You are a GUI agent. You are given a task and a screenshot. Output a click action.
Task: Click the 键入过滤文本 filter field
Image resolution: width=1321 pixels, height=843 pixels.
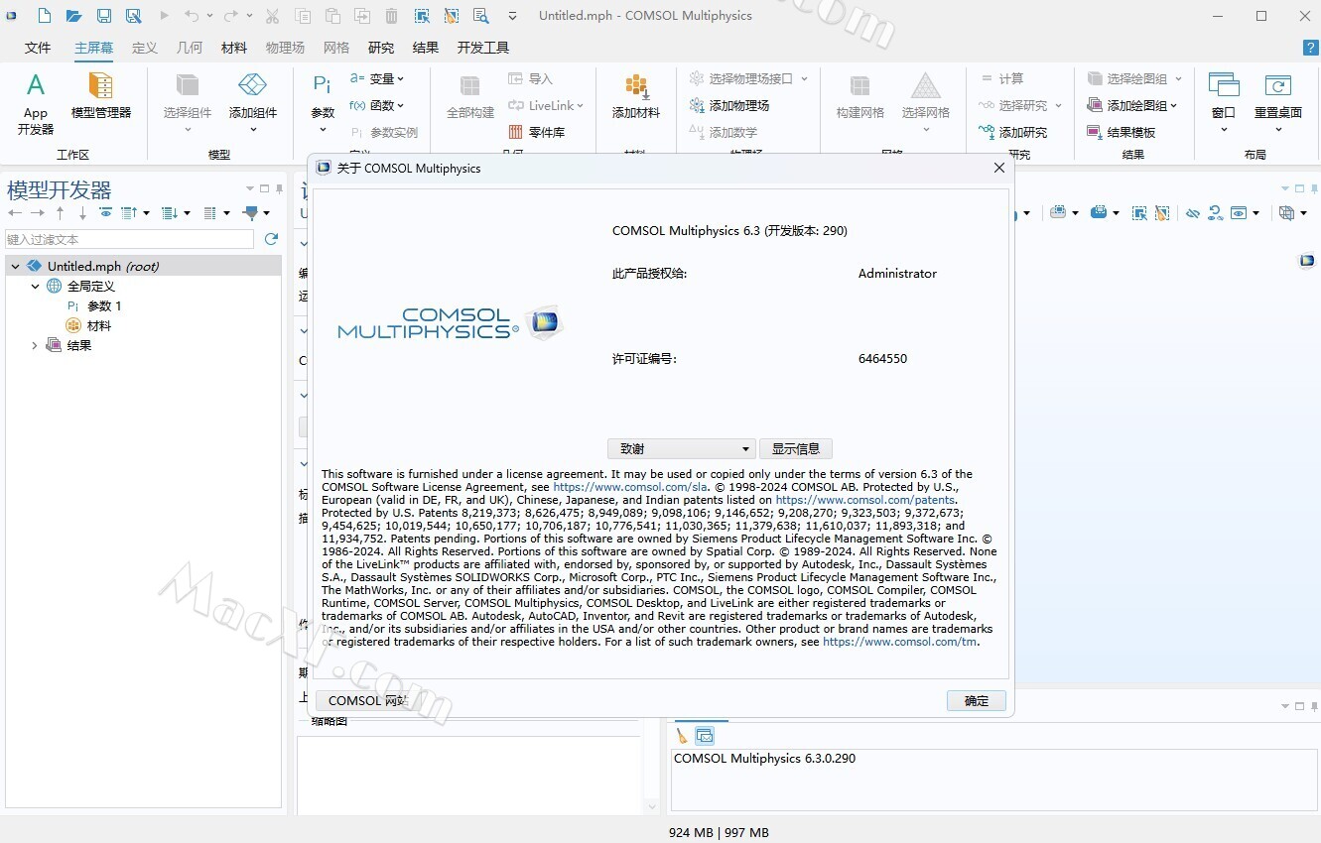click(129, 239)
